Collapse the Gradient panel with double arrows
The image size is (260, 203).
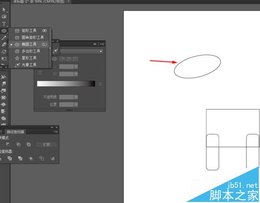95,44
